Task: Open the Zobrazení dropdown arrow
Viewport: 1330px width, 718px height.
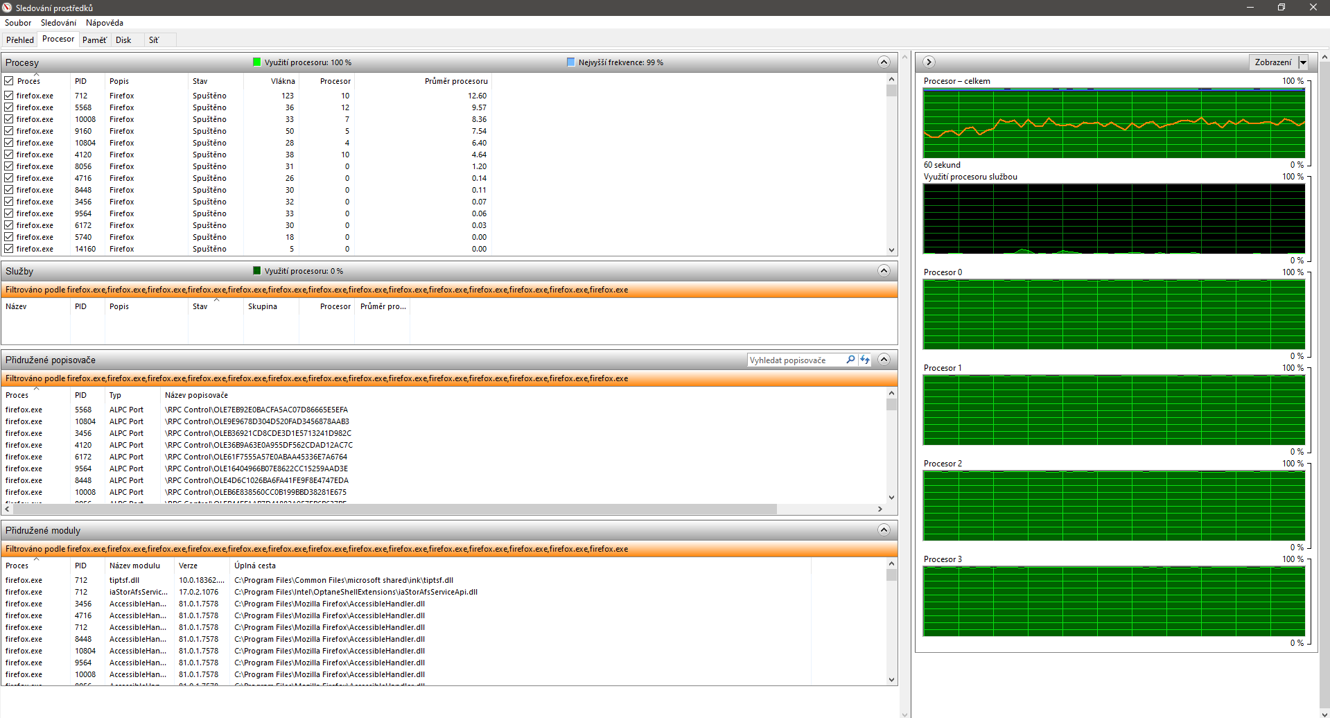Action: (x=1303, y=62)
